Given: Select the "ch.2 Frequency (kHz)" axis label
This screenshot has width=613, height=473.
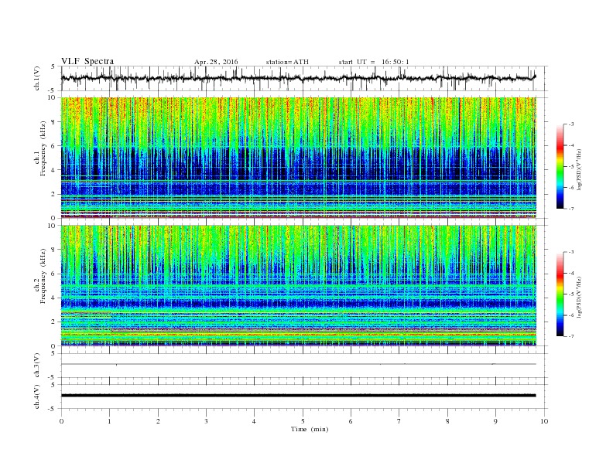Looking at the screenshot, I should point(40,276).
